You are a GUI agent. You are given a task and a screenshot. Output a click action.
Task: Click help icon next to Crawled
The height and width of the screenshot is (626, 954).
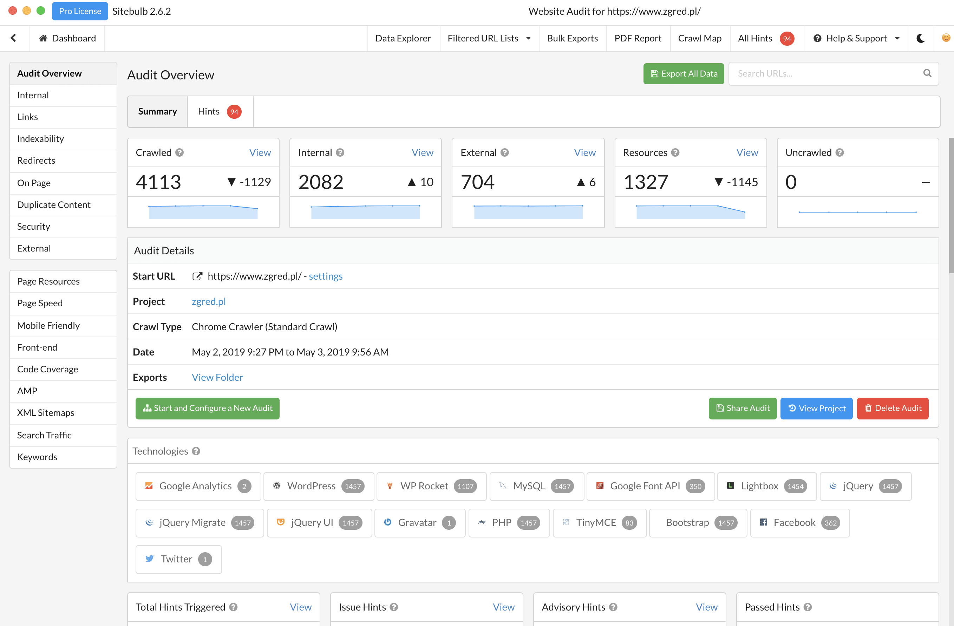click(x=180, y=153)
